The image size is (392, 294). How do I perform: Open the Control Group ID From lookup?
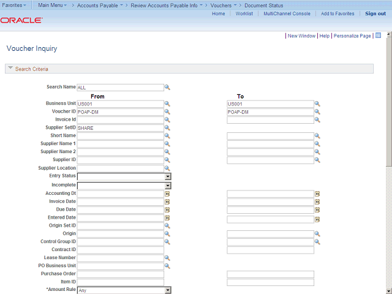pos(167,242)
